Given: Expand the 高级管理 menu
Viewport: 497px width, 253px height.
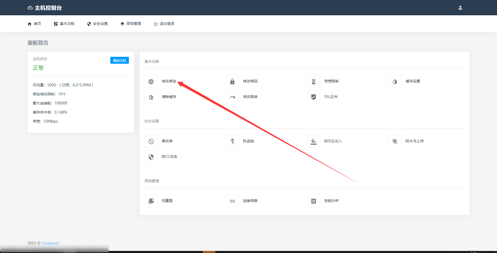Looking at the screenshot, I should 131,24.
